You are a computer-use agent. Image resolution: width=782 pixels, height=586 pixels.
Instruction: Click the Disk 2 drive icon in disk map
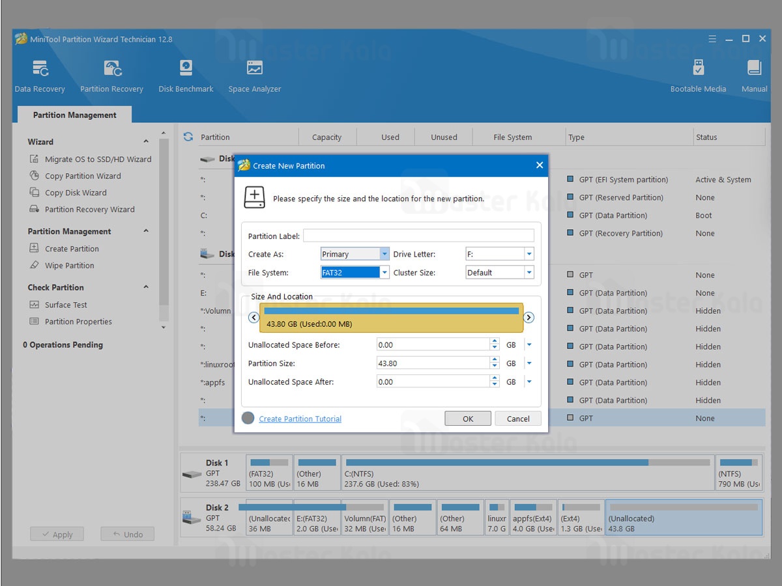[x=192, y=518]
